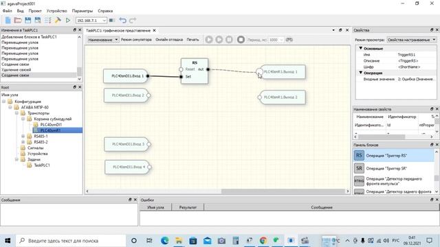The width and height of the screenshot is (440, 247).
Task: Open Google Chrome from the taskbar
Action: (263, 241)
